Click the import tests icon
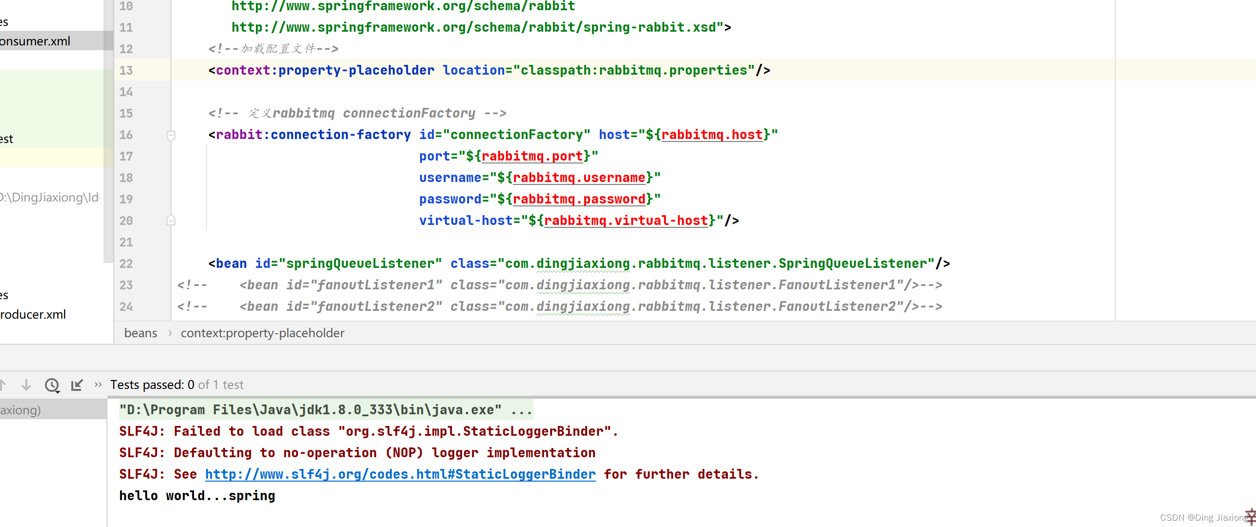The image size is (1256, 527). click(77, 385)
